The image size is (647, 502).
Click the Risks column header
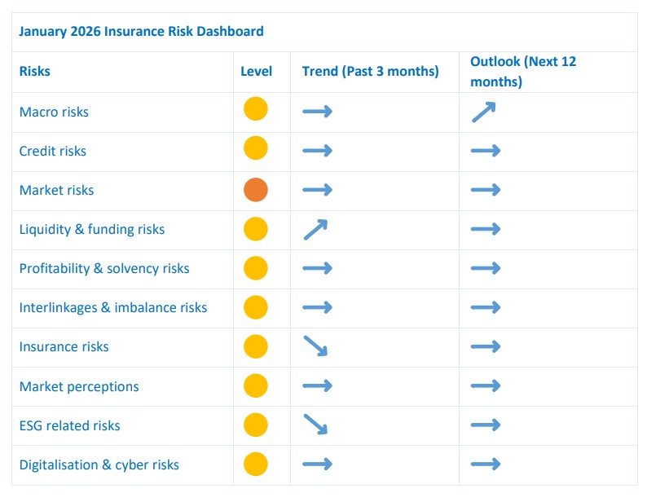35,72
